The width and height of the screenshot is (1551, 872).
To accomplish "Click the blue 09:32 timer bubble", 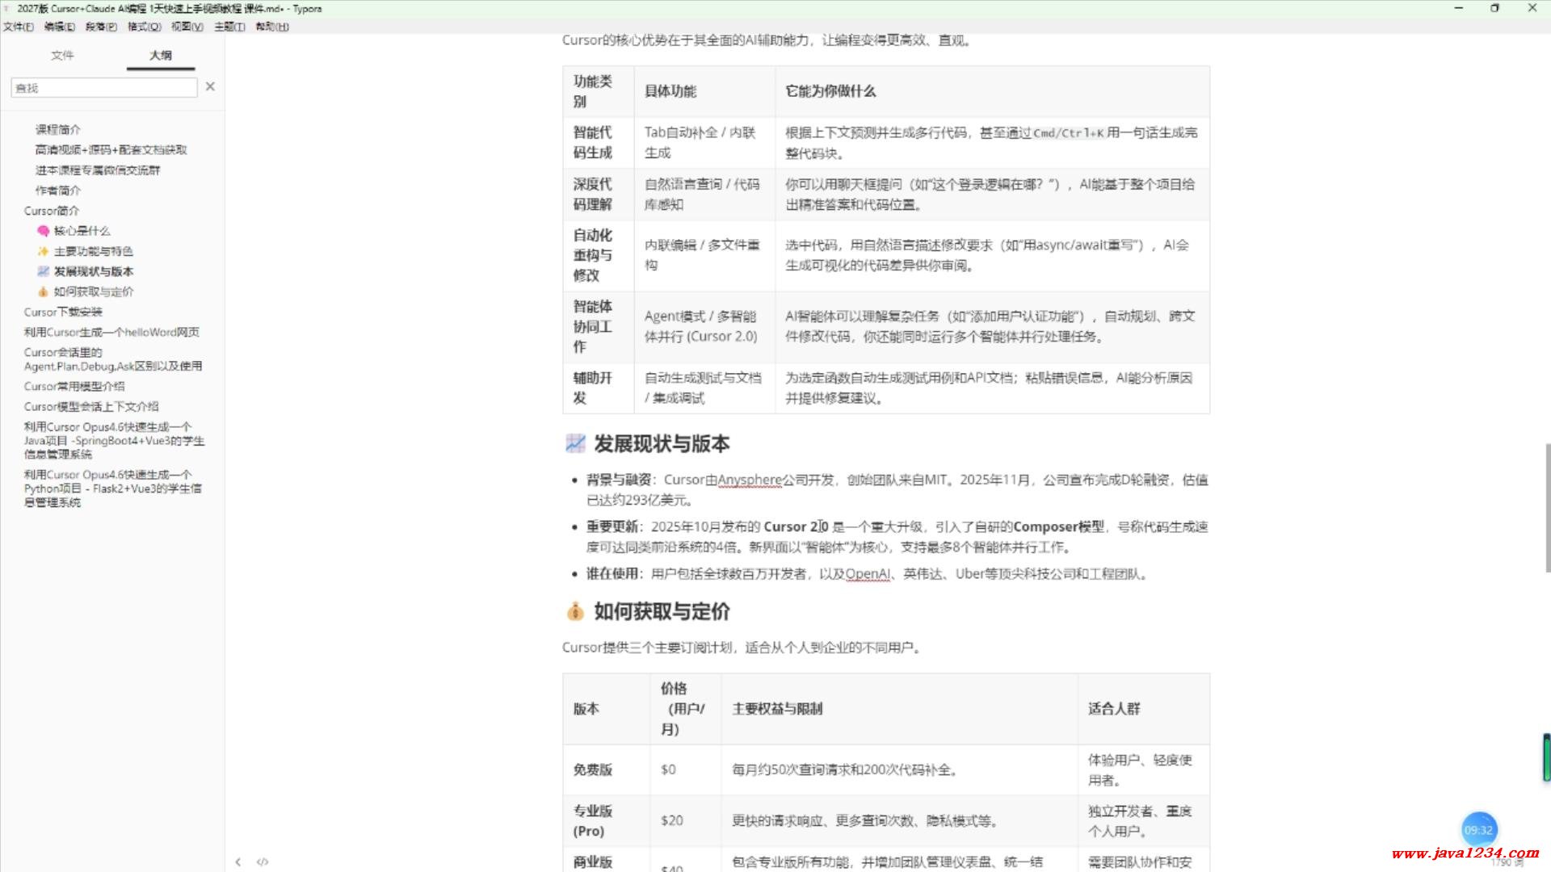I will point(1478,829).
